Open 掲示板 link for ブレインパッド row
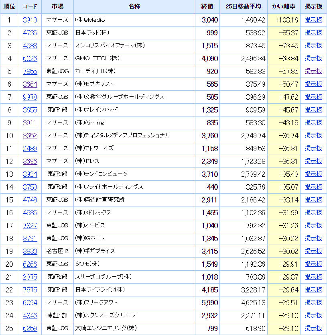This screenshot has width=327, height=335. point(313,110)
